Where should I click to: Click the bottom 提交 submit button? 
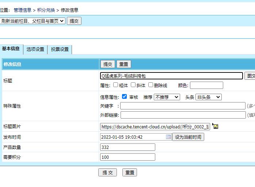point(107,172)
